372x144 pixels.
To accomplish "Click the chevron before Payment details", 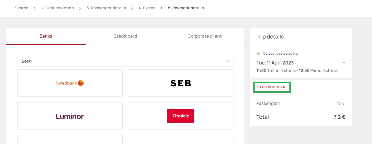I will (162, 8).
